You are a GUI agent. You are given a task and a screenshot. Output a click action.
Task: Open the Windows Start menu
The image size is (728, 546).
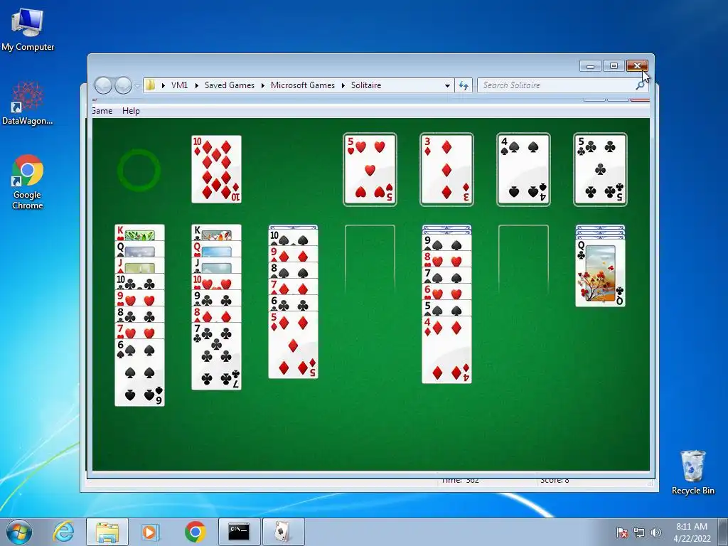tap(18, 532)
